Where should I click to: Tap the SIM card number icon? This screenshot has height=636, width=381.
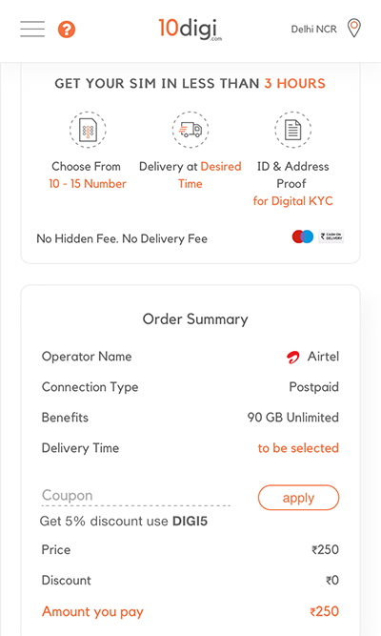[88, 130]
